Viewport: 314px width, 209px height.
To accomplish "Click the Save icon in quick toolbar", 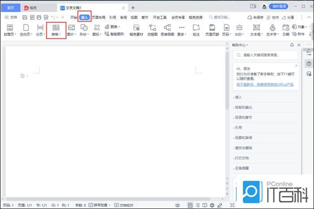I will point(25,17).
